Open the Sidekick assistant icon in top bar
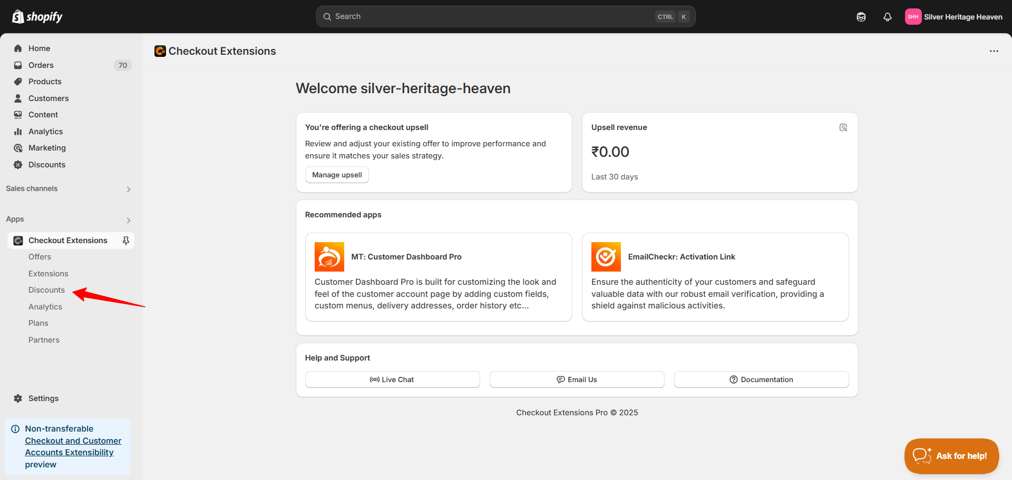Screen dimensions: 1012x480 (861, 17)
